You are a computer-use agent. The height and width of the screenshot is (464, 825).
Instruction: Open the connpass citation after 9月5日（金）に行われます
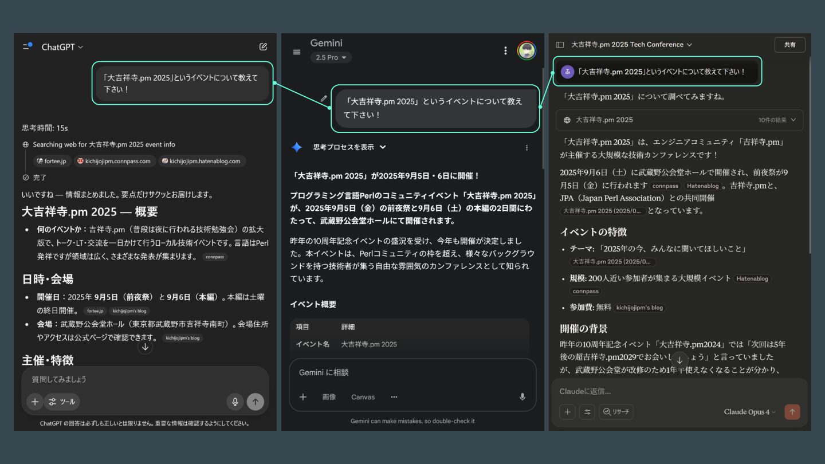tap(665, 186)
